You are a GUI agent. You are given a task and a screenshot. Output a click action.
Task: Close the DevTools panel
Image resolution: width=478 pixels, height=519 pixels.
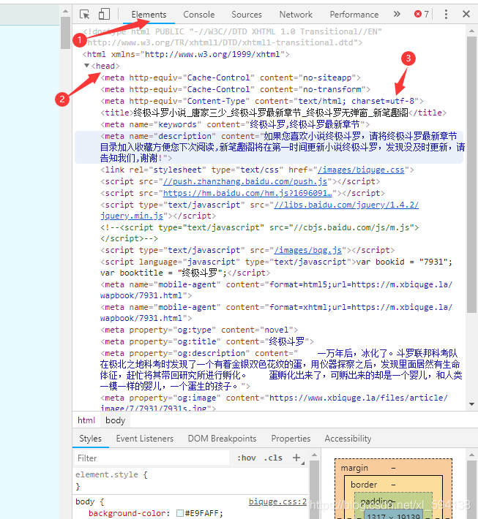pos(466,14)
